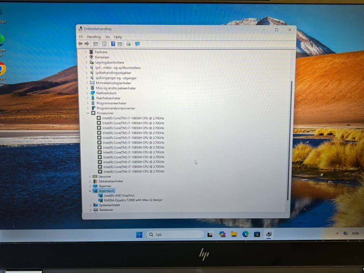Open Microsoft Store from the taskbar

pyautogui.click(x=257, y=234)
